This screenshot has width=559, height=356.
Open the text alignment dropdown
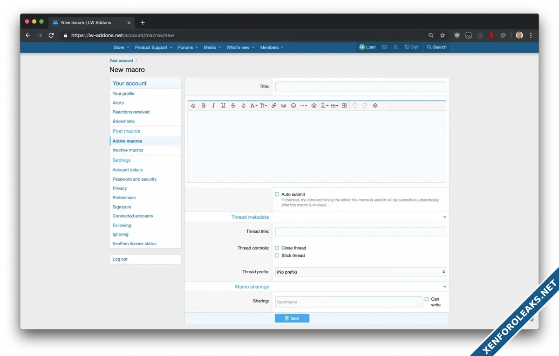(325, 106)
